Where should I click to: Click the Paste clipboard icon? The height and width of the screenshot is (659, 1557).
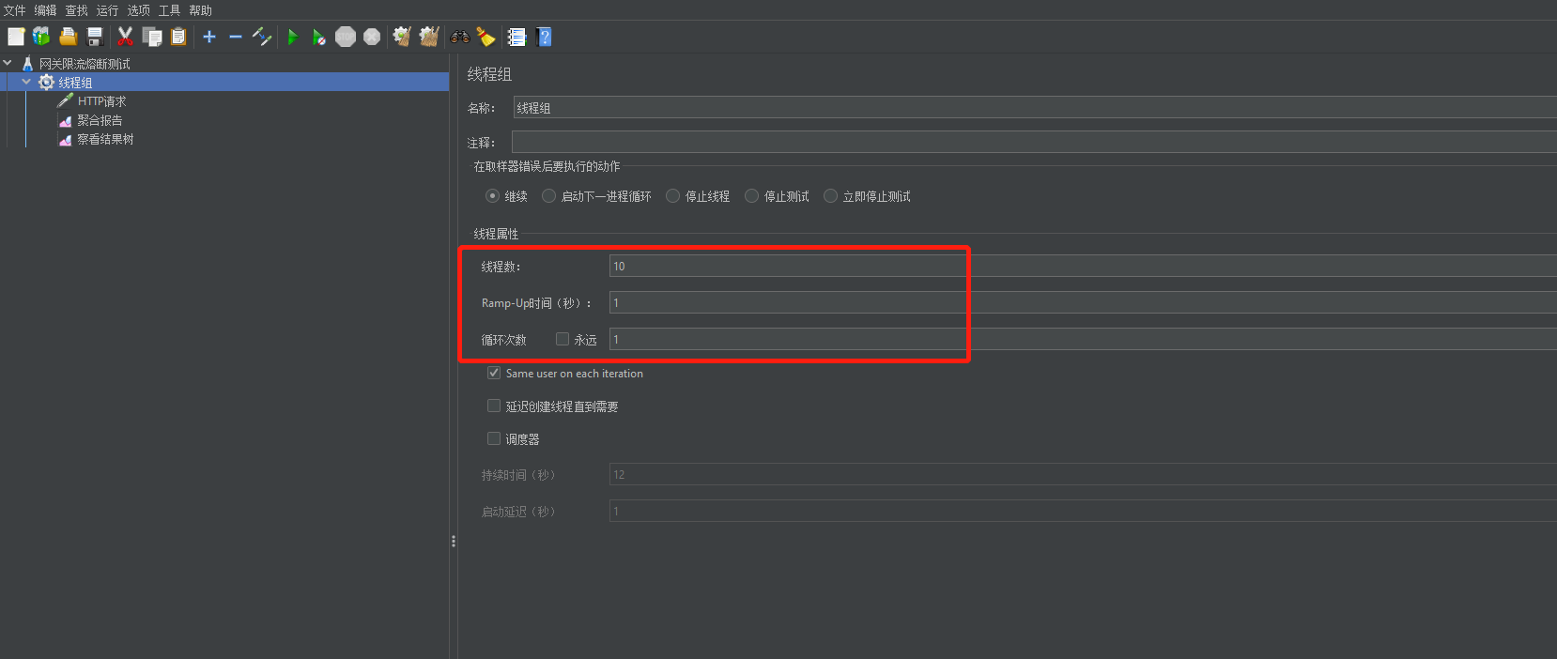(178, 37)
